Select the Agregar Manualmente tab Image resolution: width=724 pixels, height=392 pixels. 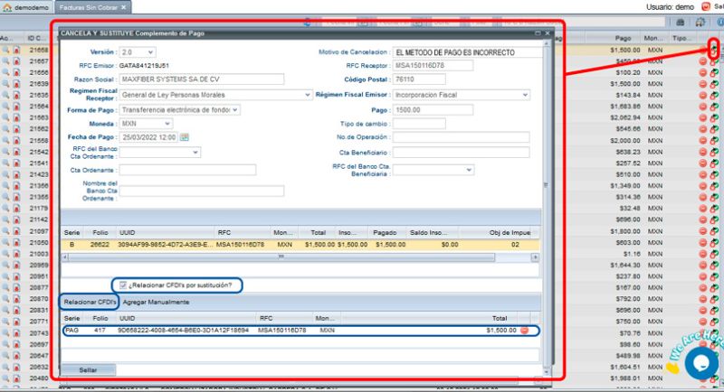(156, 301)
